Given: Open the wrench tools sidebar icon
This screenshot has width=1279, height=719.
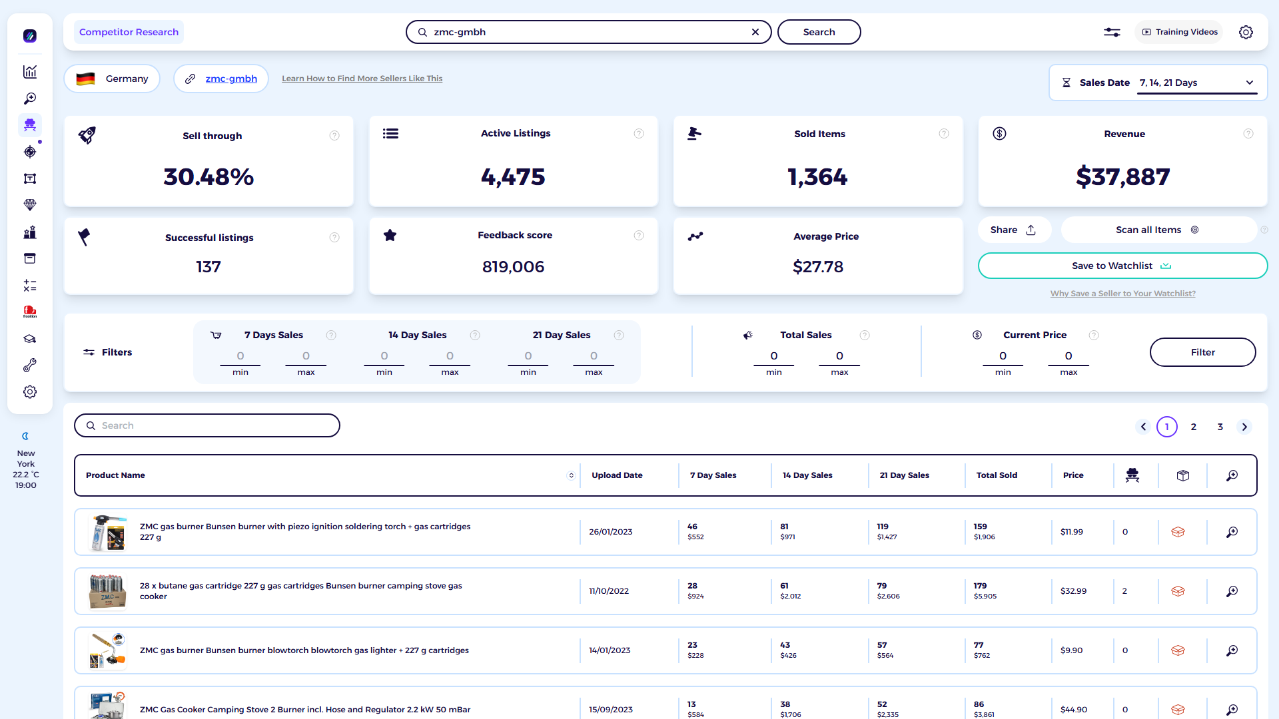Looking at the screenshot, I should tap(30, 365).
